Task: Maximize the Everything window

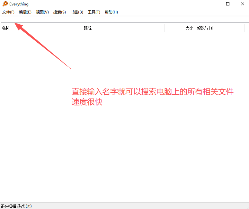Action: (228, 4)
